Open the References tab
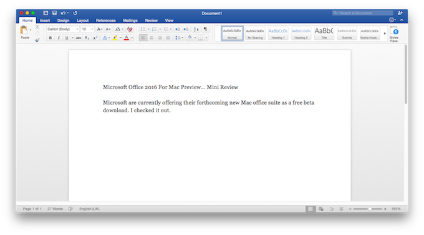This screenshot has width=424, height=235. pyautogui.click(x=106, y=21)
